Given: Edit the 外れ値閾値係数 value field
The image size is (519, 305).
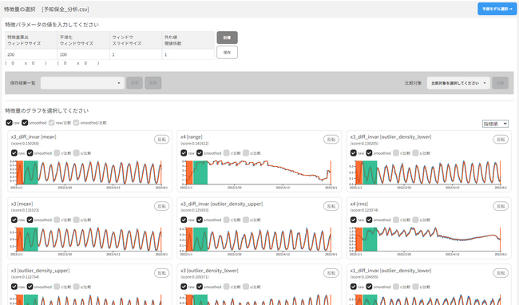Looking at the screenshot, I should [188, 54].
